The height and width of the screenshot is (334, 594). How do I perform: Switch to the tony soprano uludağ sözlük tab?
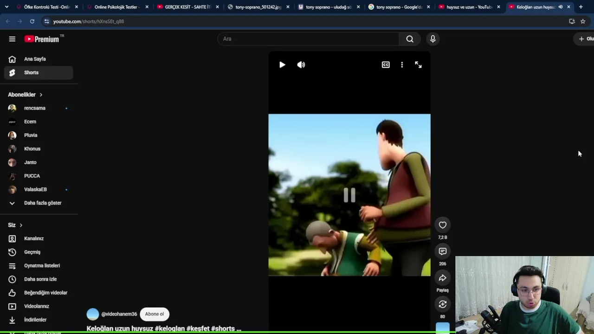[x=329, y=7]
